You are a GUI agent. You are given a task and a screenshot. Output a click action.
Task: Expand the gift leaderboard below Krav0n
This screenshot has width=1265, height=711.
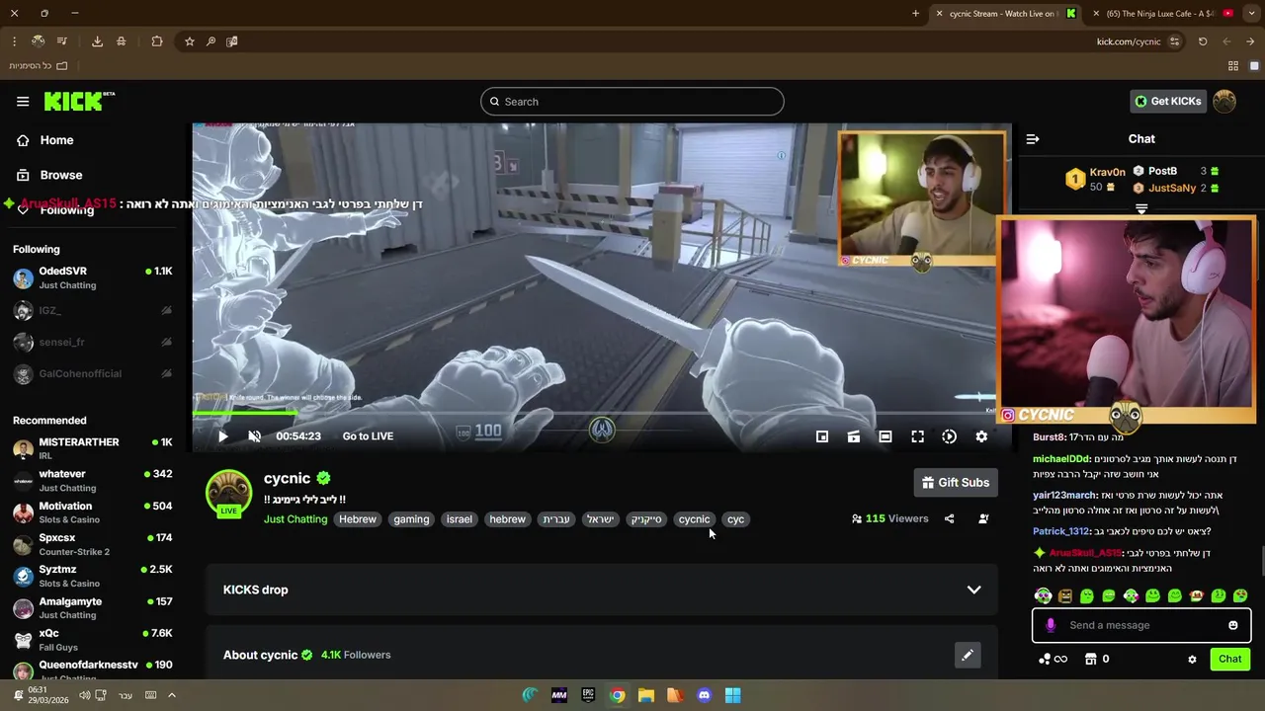[1141, 209]
